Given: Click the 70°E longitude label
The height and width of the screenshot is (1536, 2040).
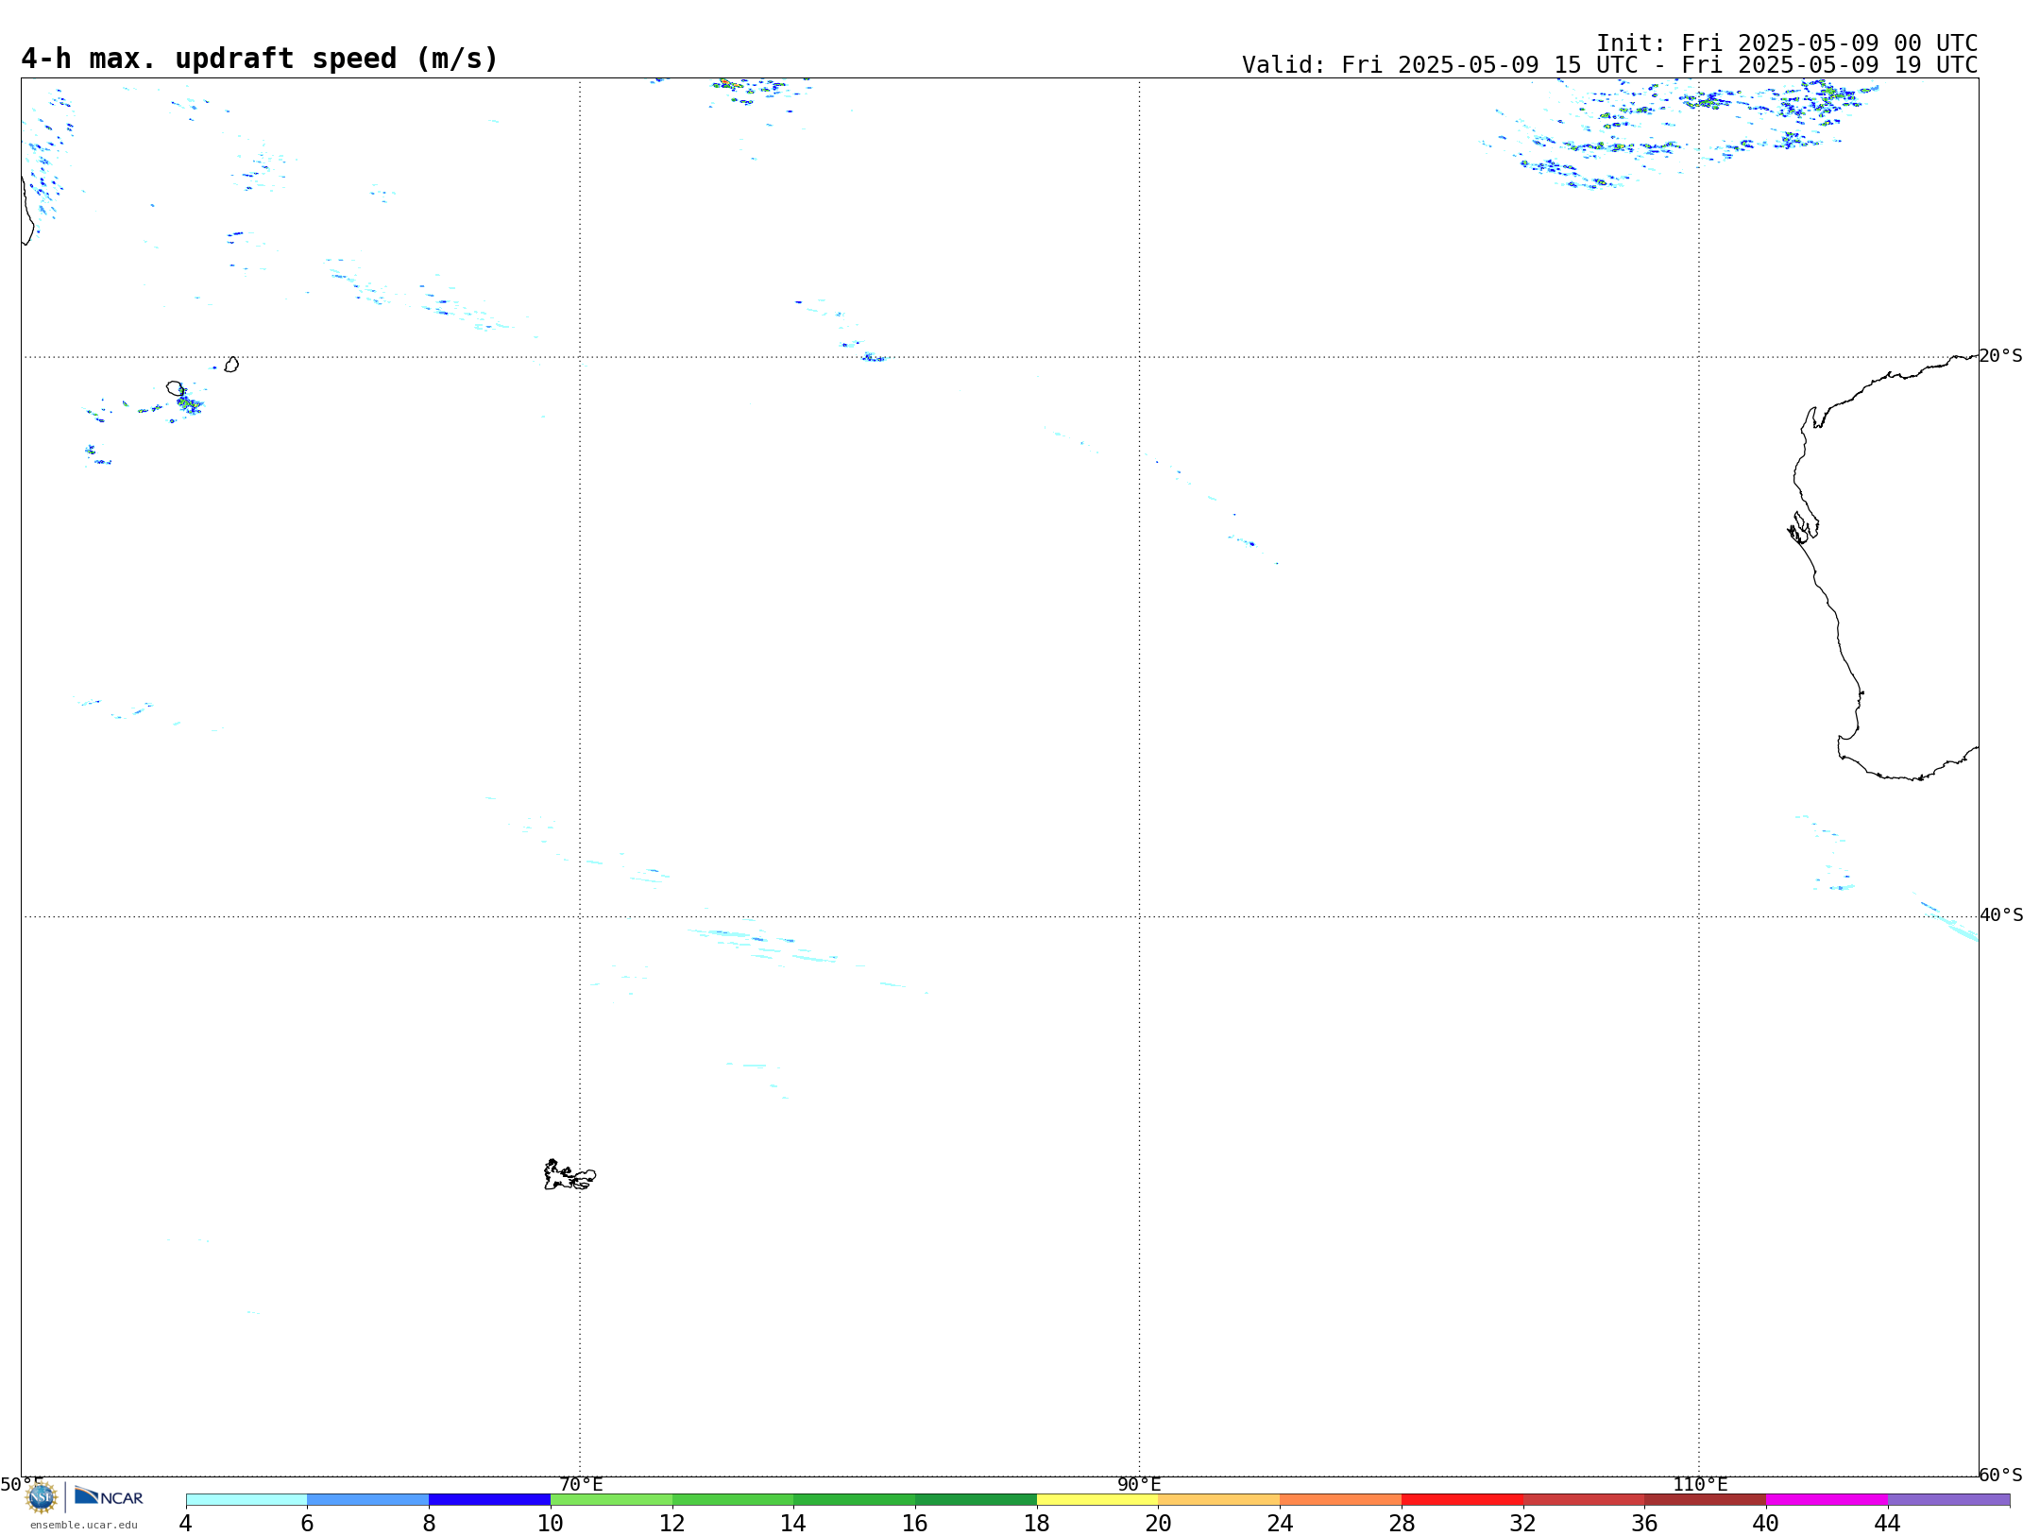Looking at the screenshot, I should [581, 1485].
